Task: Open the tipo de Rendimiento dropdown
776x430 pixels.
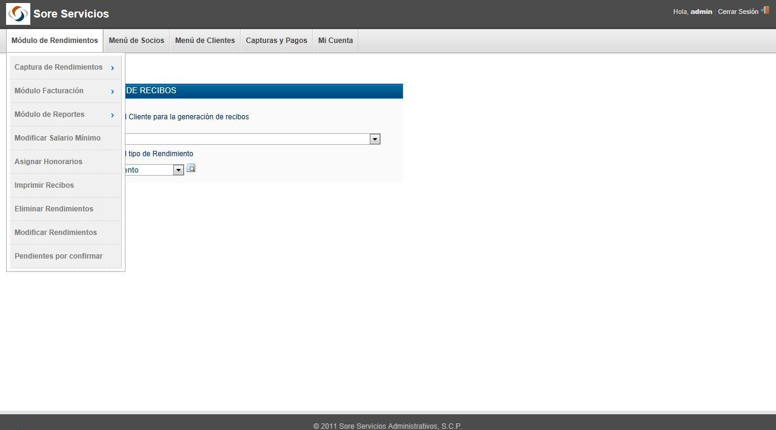Action: tap(178, 170)
